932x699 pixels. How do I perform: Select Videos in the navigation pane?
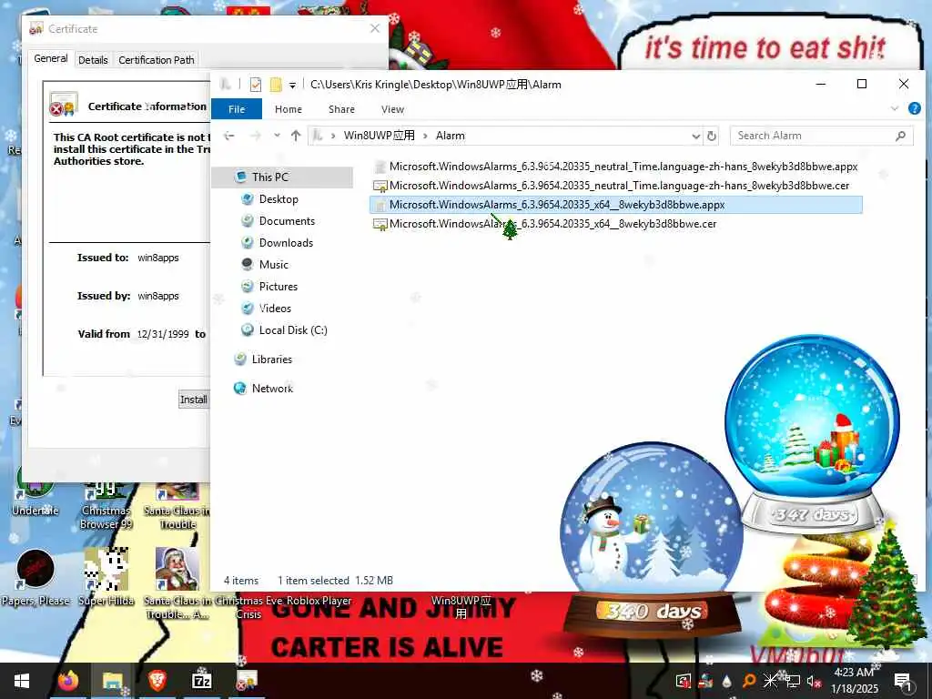[x=275, y=309]
